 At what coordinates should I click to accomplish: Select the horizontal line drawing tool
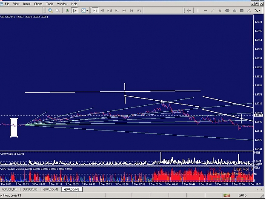pyautogui.click(x=205, y=11)
